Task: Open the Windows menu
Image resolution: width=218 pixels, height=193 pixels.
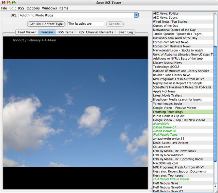Action: pos(49,8)
